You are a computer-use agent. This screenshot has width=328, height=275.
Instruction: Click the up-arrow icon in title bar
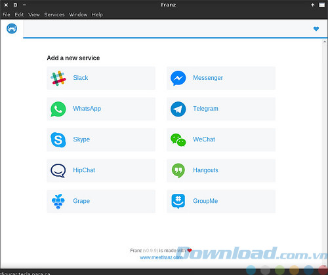pos(313,5)
